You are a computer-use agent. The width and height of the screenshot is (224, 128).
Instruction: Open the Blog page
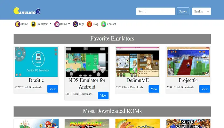95,24
